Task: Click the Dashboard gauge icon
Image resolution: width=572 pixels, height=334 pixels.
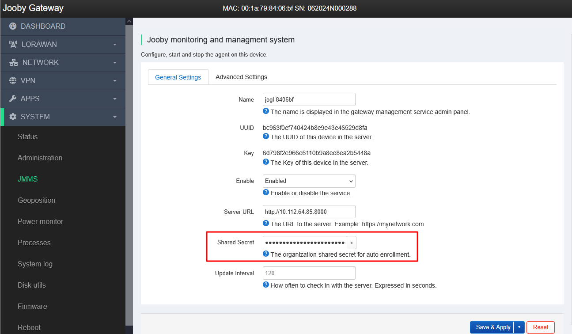Action: tap(13, 27)
